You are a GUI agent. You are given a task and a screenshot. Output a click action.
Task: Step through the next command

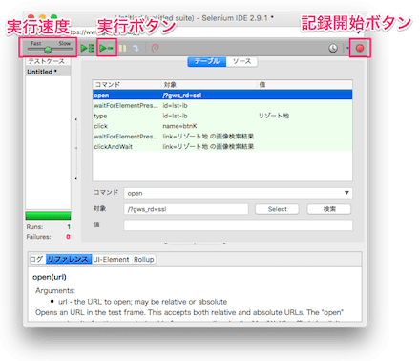point(136,49)
